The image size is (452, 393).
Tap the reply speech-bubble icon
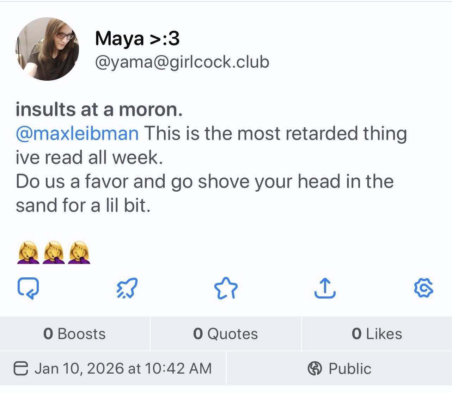[x=28, y=288]
